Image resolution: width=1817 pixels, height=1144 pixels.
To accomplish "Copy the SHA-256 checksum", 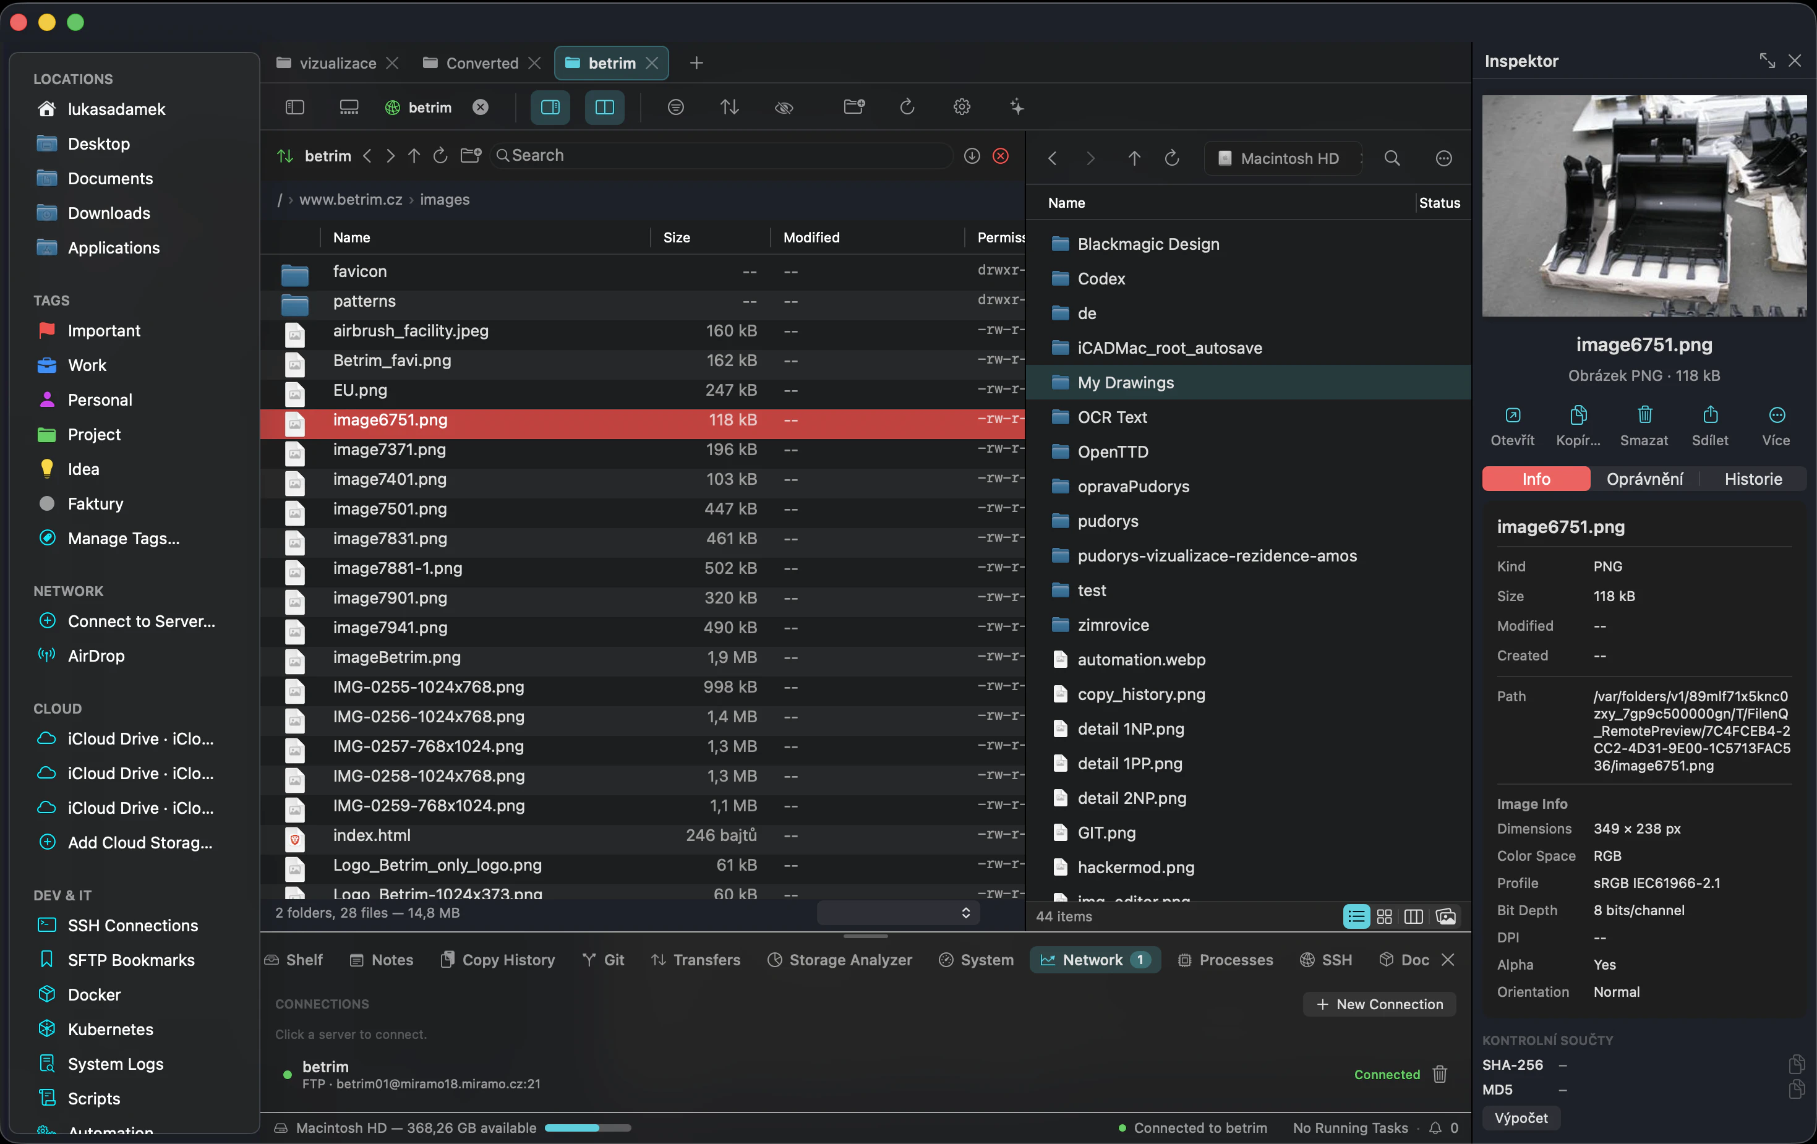I will coord(1796,1064).
